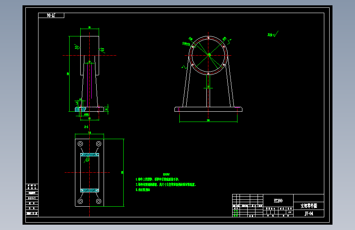Select the first technical requirement note line
Image resolution: width=355 pixels, height=230 pixels.
click(x=158, y=179)
